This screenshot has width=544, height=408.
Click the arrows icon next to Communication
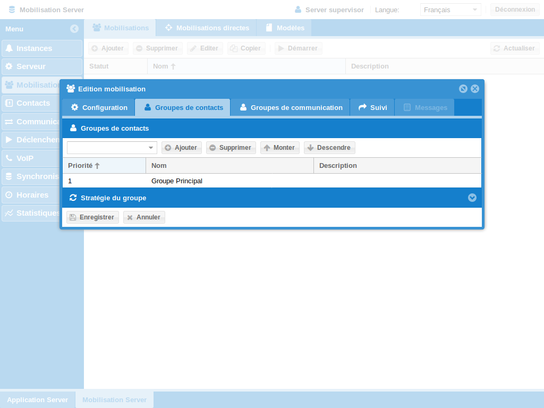coord(9,122)
